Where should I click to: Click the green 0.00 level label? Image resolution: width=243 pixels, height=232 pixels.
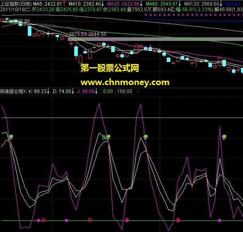pos(108,91)
